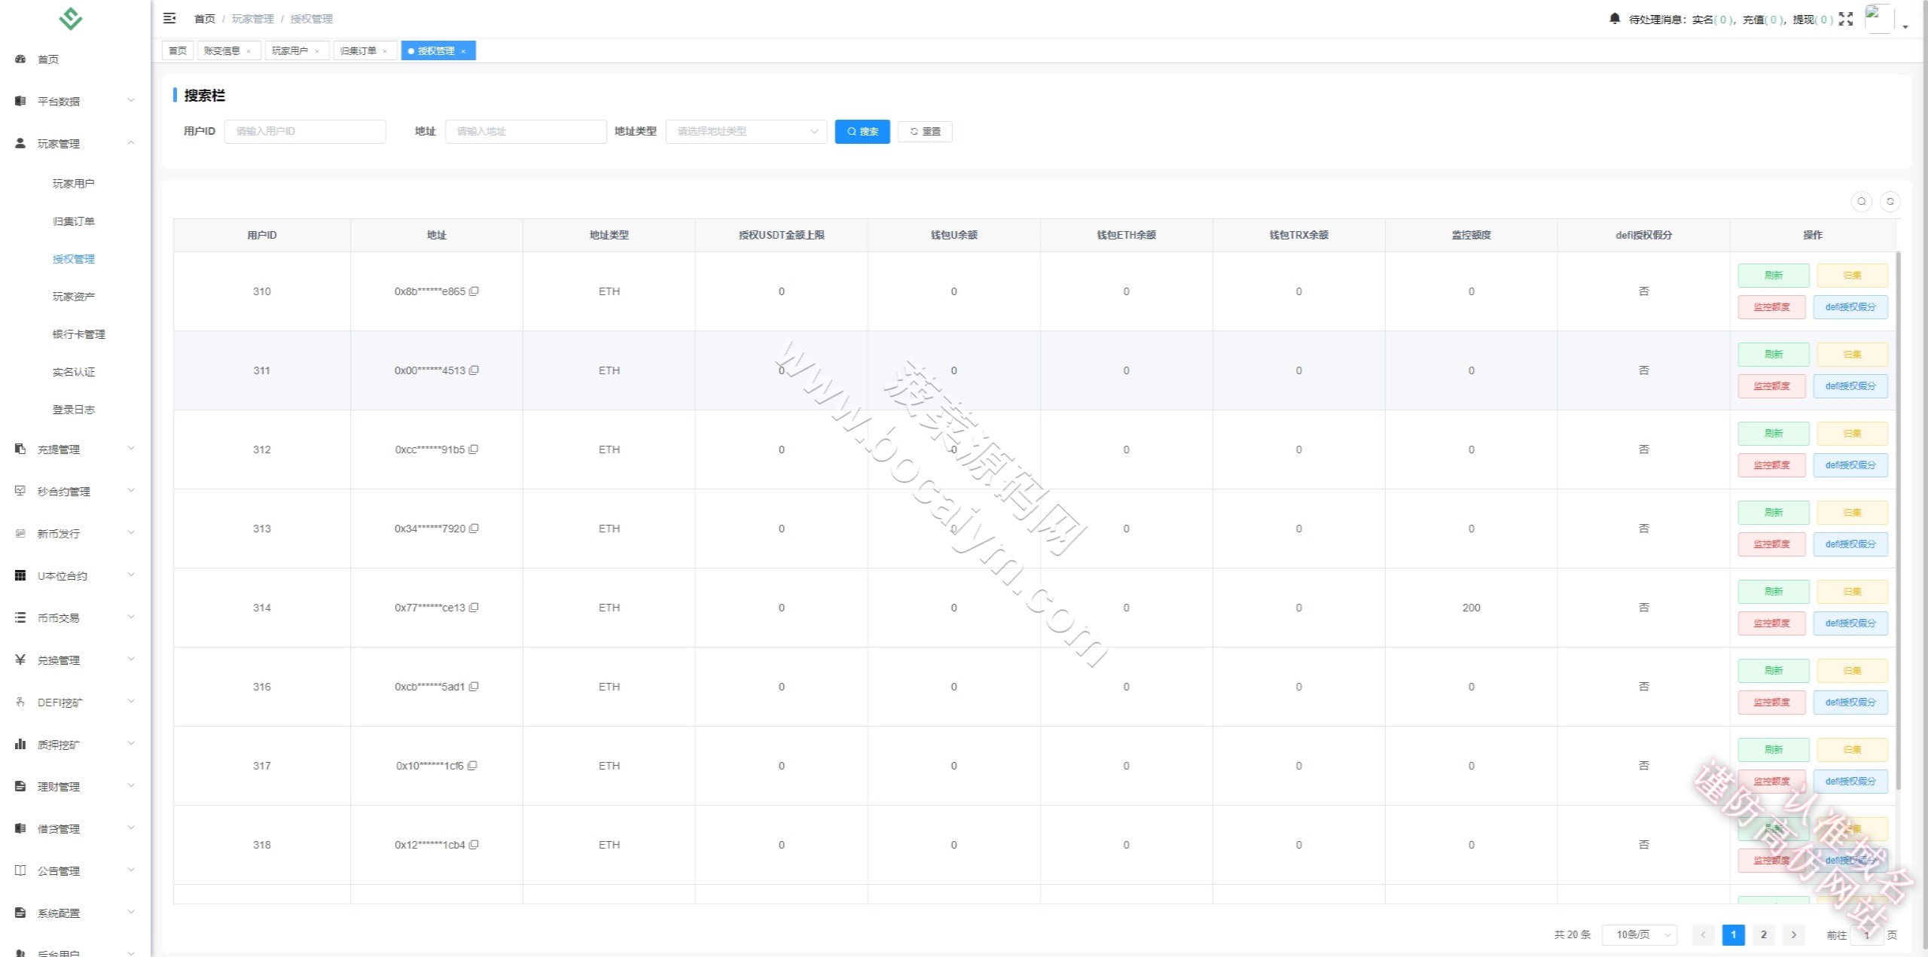This screenshot has width=1928, height=957.
Task: Click the 首页 dashboard icon in sidebar
Action: click(x=20, y=59)
